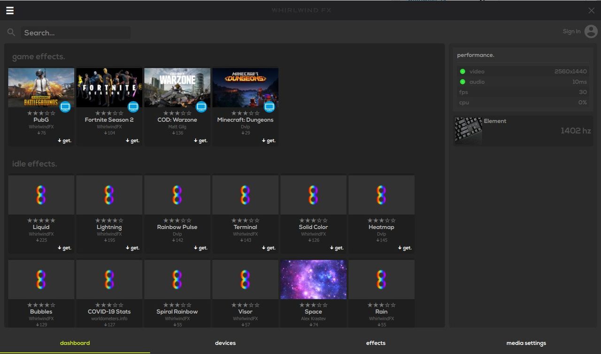Viewport: 601px width, 354px height.
Task: Click the COVID-19 Stats effect title
Action: (109, 312)
